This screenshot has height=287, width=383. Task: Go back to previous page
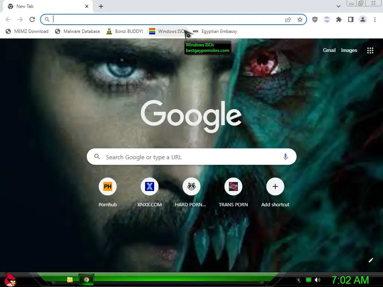8,19
